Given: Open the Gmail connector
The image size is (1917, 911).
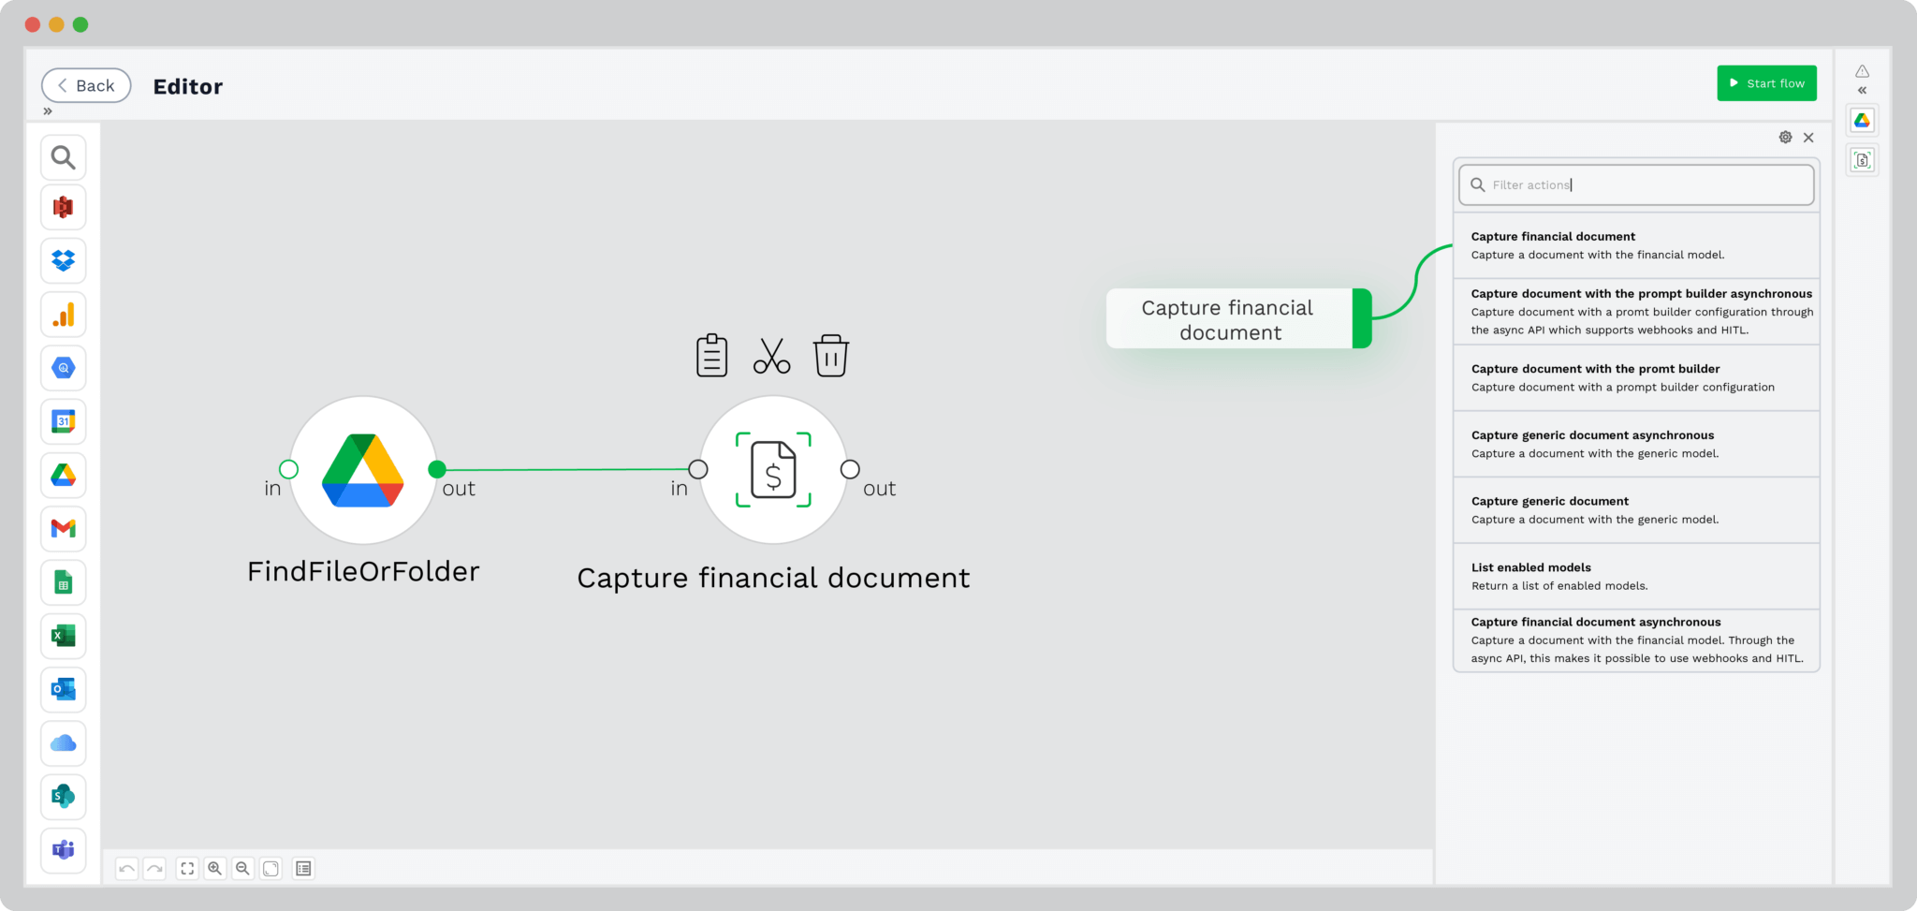Looking at the screenshot, I should [63, 528].
